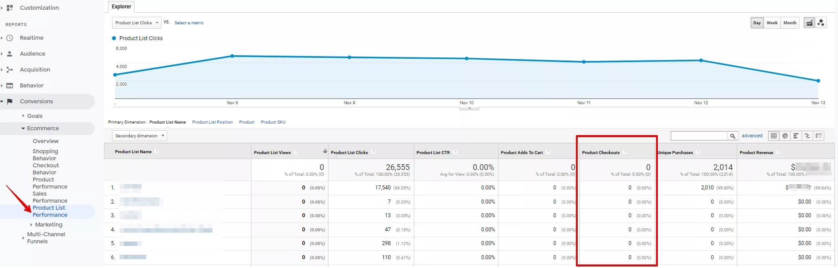Click the 17,540 clicks value
This screenshot has height=268, width=838.
tap(383, 188)
